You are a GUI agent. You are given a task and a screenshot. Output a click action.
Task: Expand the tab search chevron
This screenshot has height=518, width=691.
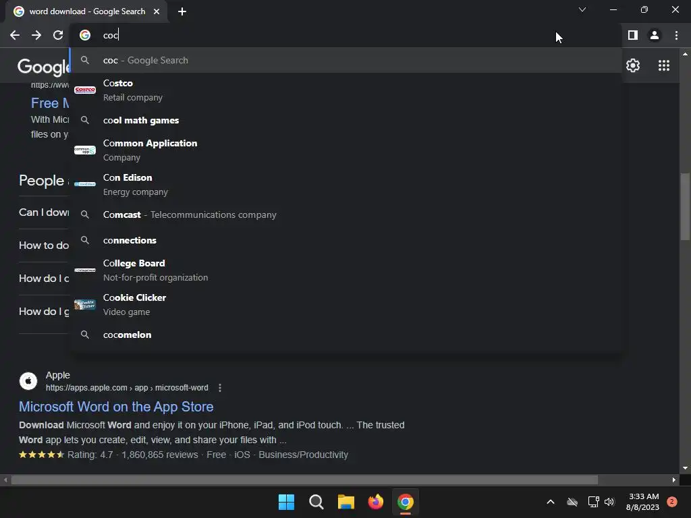pos(582,9)
